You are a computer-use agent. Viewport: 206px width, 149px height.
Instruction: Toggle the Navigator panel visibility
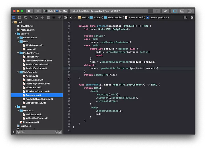[x=175, y=11]
